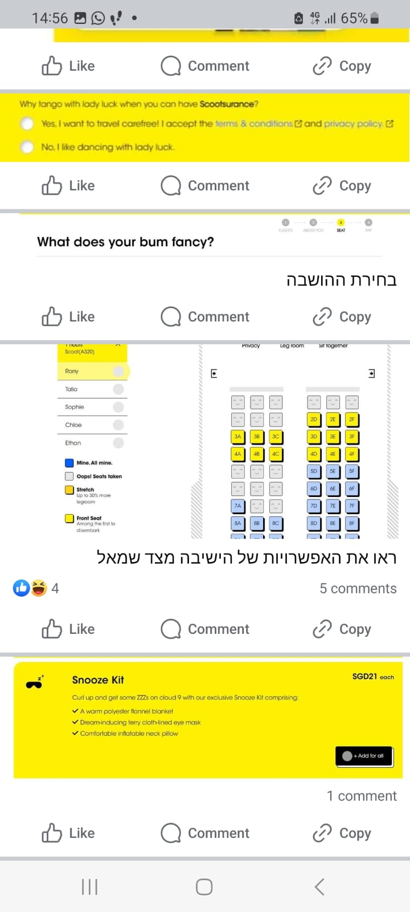The height and width of the screenshot is (912, 410).
Task: Choose 'No, I like dancing with lady luck'
Action: tap(27, 146)
